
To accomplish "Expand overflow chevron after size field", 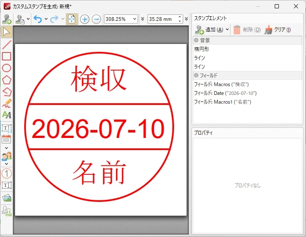I will pos(186,19).
